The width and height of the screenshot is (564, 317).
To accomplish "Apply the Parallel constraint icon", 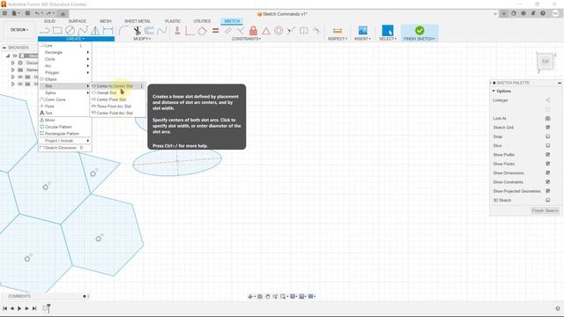I will [227, 31].
